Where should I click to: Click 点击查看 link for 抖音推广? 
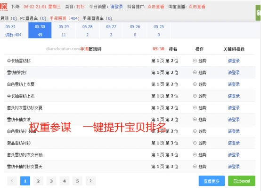[x=155, y=7]
